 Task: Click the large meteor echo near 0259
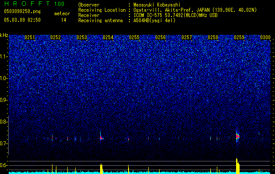click(237, 136)
